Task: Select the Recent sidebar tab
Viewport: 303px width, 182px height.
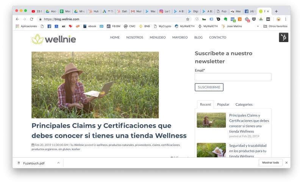Action: (205, 104)
